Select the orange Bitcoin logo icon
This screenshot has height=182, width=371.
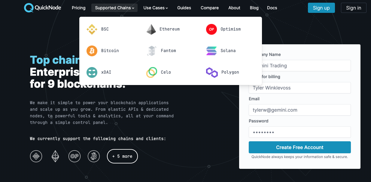coord(92,51)
